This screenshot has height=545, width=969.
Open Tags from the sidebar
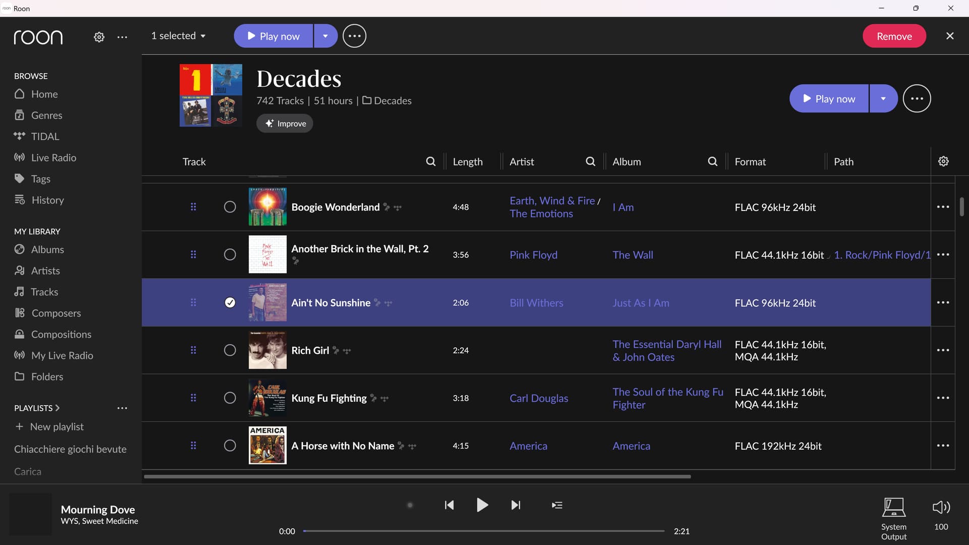[40, 178]
